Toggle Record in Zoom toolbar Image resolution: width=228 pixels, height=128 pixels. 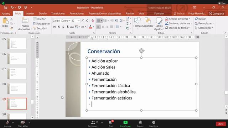(x=140, y=124)
